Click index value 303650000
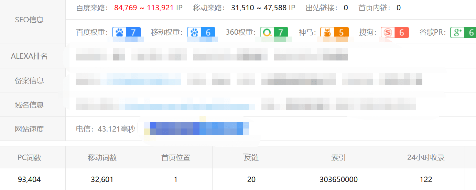 point(339,179)
